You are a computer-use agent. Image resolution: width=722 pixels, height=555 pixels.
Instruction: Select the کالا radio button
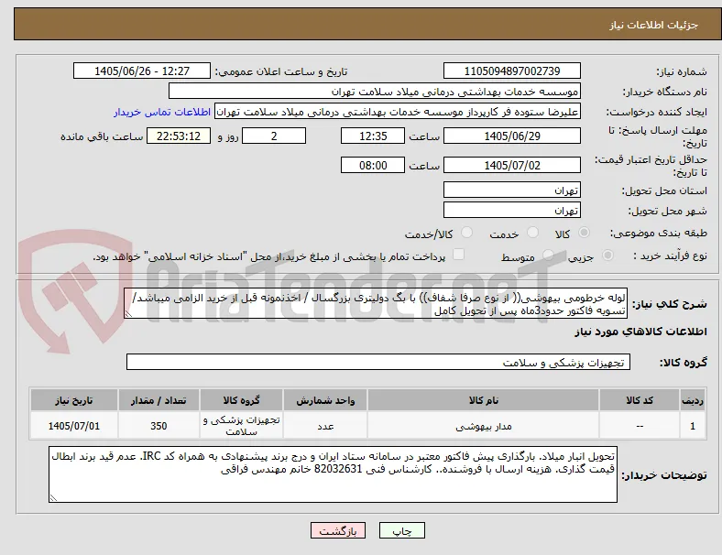[584, 233]
